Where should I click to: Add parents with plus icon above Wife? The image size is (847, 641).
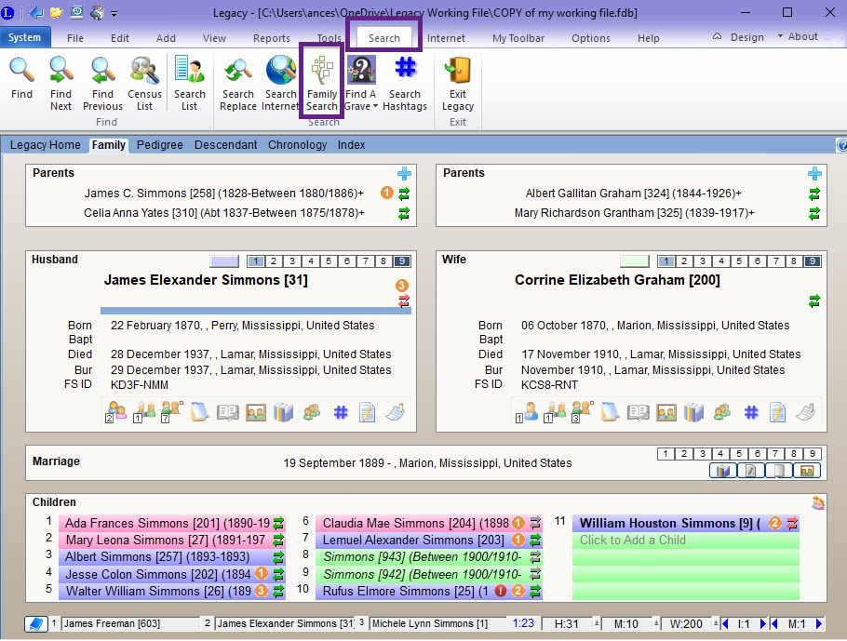(814, 174)
